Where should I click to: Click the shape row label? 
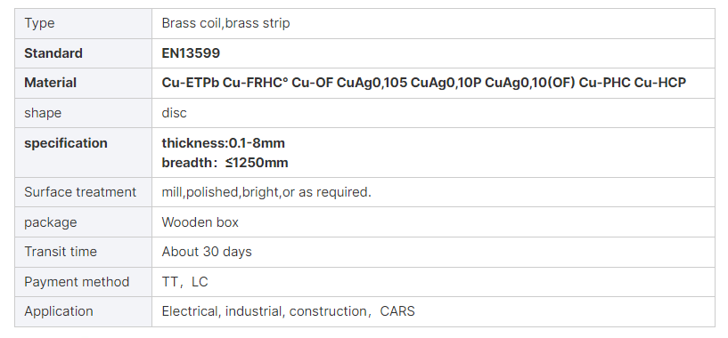click(x=43, y=113)
